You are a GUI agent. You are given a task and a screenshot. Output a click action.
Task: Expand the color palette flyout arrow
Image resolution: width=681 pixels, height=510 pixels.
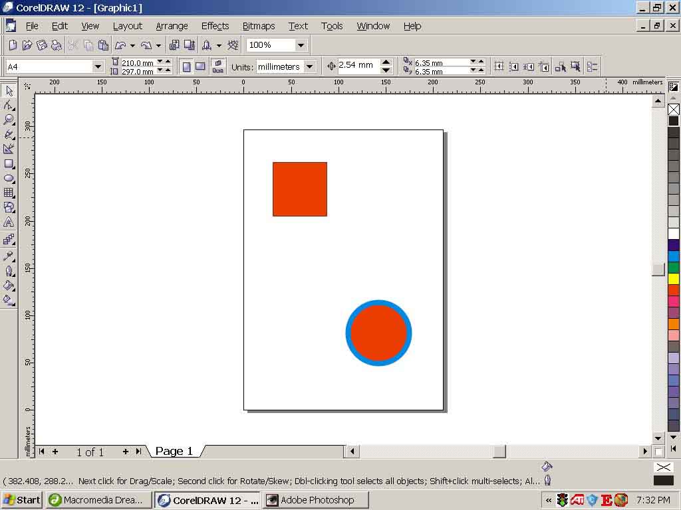click(673, 448)
